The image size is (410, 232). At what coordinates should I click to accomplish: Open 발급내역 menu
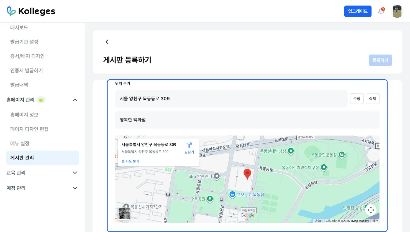tap(19, 85)
